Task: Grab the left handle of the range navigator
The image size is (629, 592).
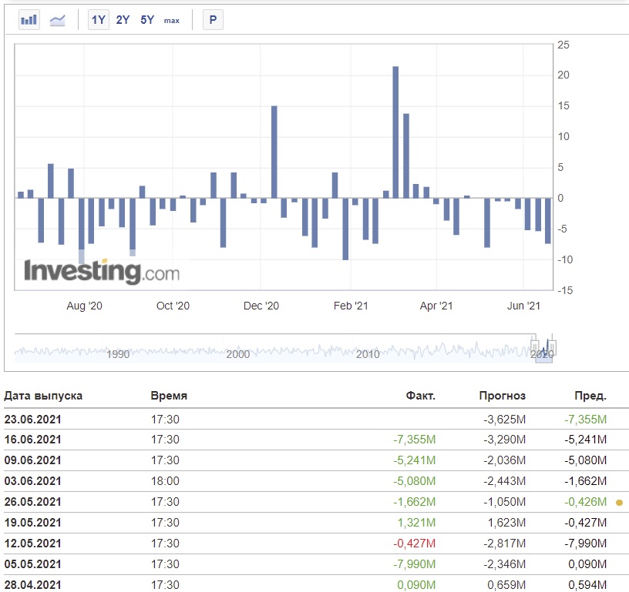Action: tap(534, 346)
